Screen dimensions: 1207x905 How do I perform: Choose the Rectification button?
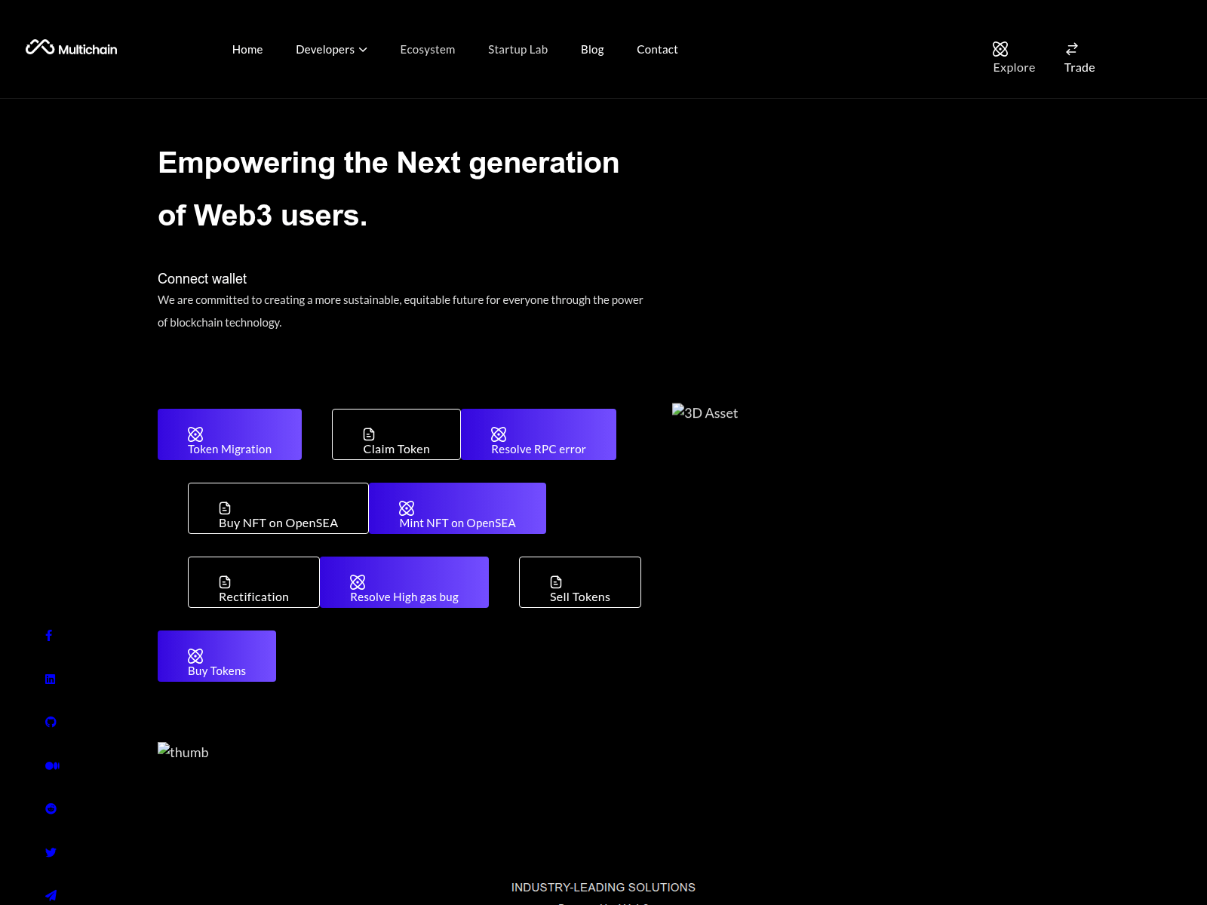[253, 582]
